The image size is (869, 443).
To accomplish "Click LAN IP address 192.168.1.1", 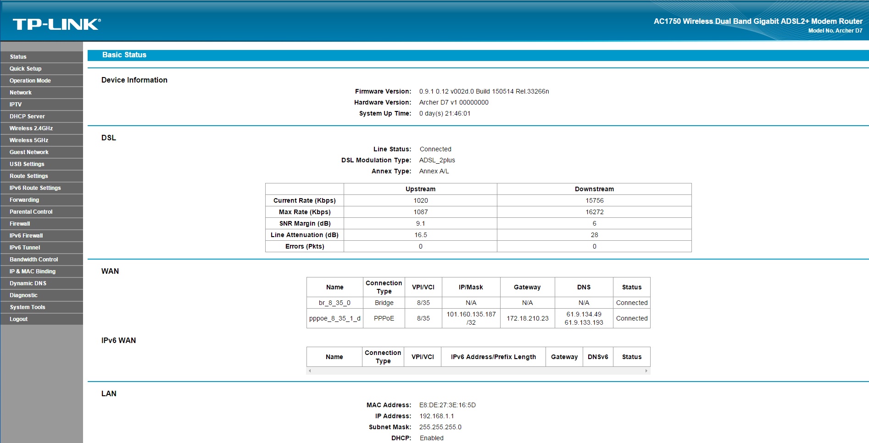I will [436, 416].
